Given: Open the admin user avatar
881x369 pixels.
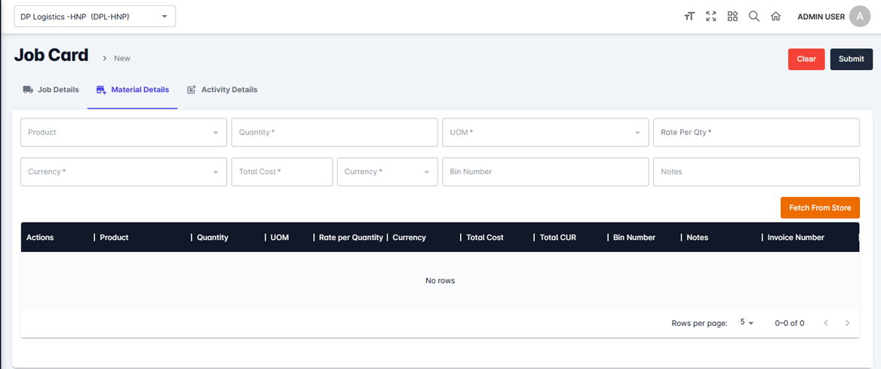Looking at the screenshot, I should click(860, 17).
